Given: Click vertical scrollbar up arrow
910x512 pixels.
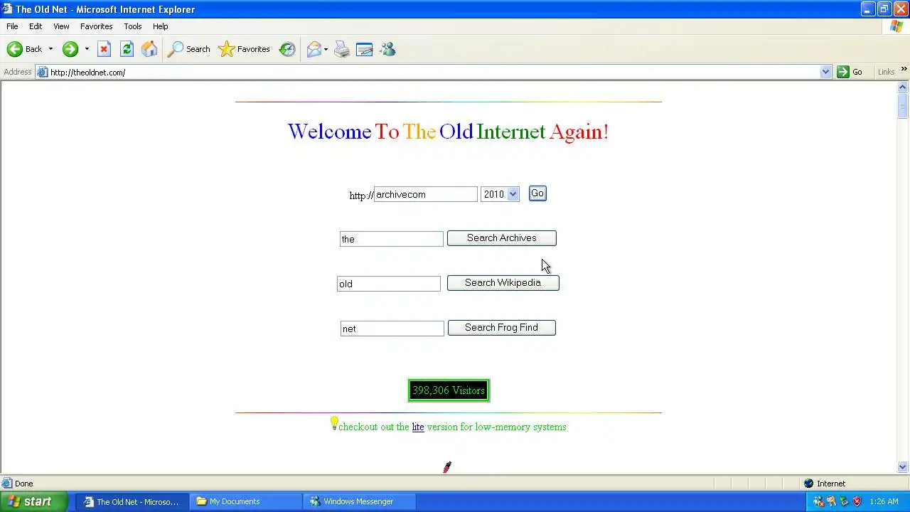Looking at the screenshot, I should click(x=903, y=87).
